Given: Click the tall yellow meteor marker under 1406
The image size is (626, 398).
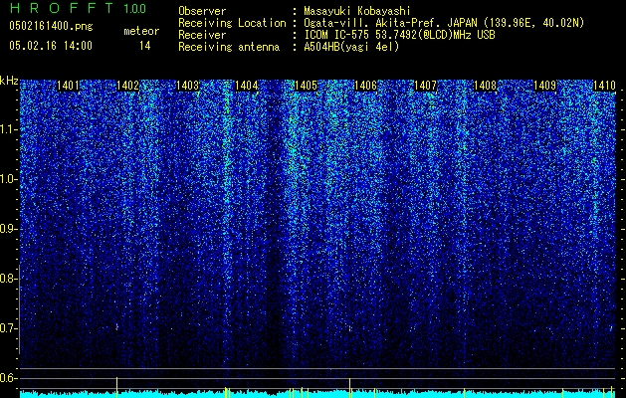Looking at the screenshot, I should (x=349, y=388).
